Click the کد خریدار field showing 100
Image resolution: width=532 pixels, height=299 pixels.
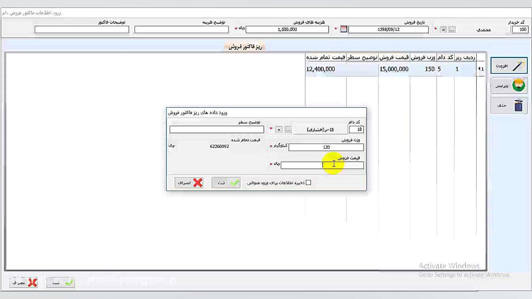pos(520,30)
